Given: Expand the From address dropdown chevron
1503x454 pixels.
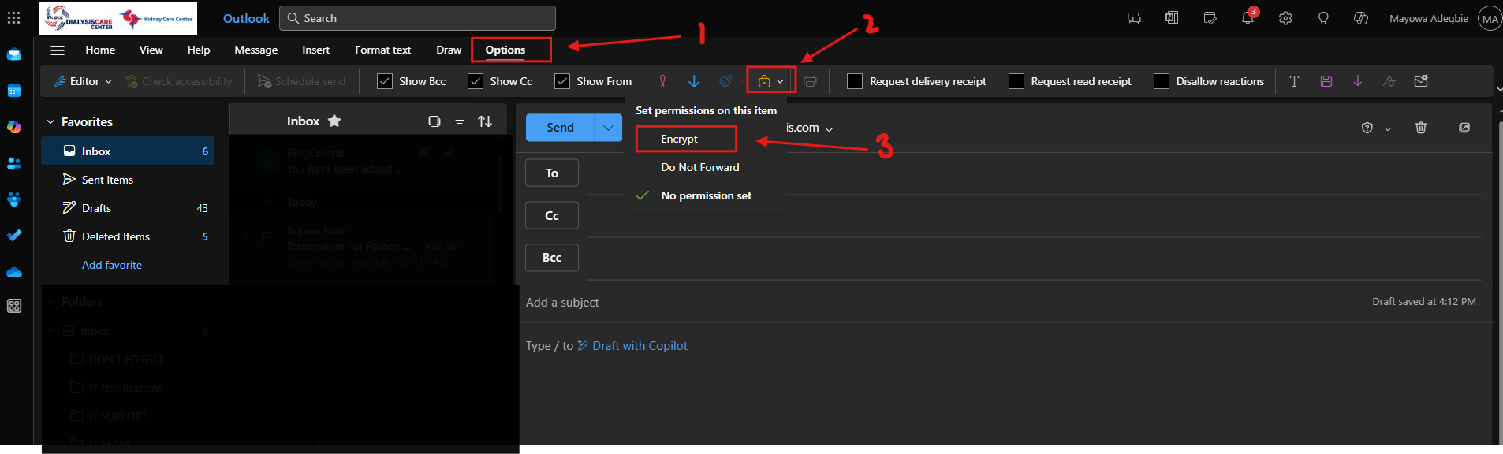Looking at the screenshot, I should 829,128.
